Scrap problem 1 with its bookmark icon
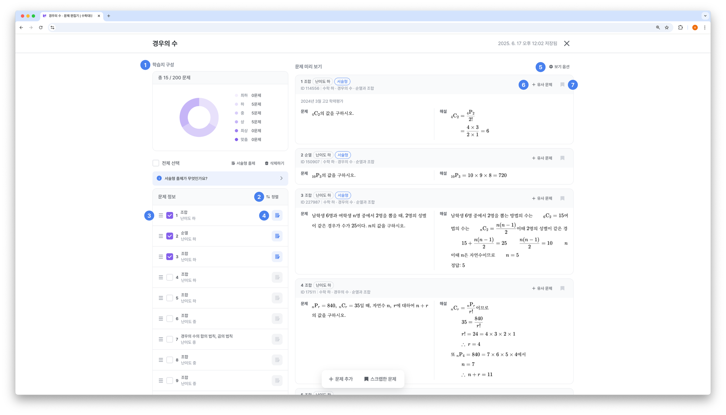This screenshot has width=726, height=415. click(x=562, y=85)
